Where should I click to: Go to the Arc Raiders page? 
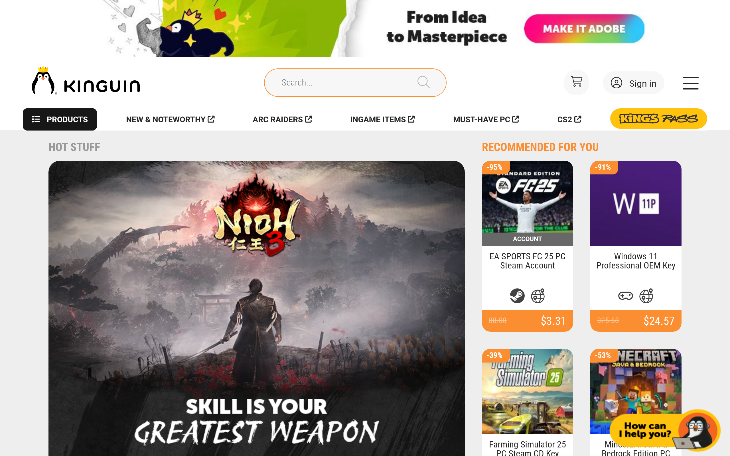point(282,119)
